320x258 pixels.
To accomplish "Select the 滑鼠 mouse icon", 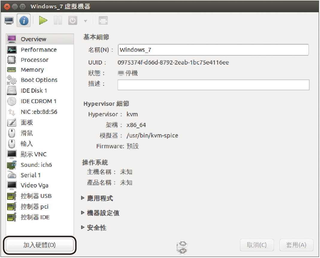I will (12, 133).
